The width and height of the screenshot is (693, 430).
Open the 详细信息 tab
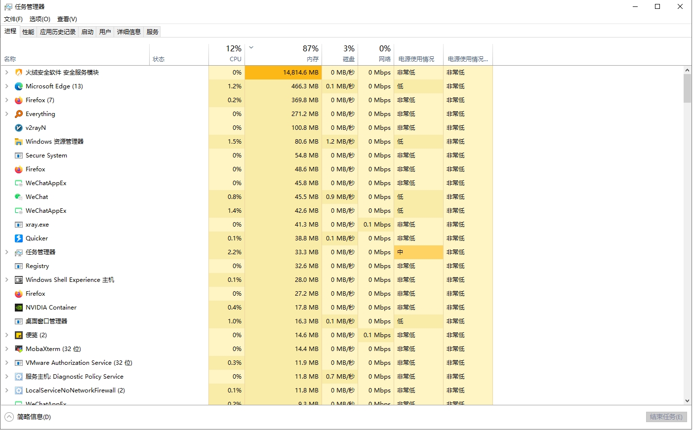click(x=128, y=32)
